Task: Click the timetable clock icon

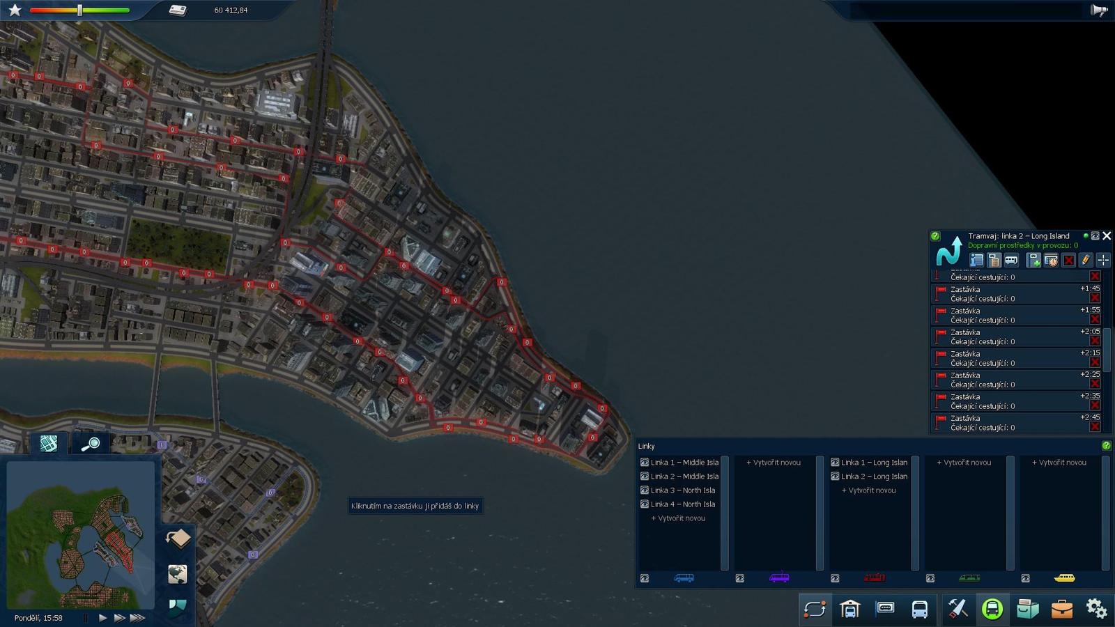Action: 1051,260
